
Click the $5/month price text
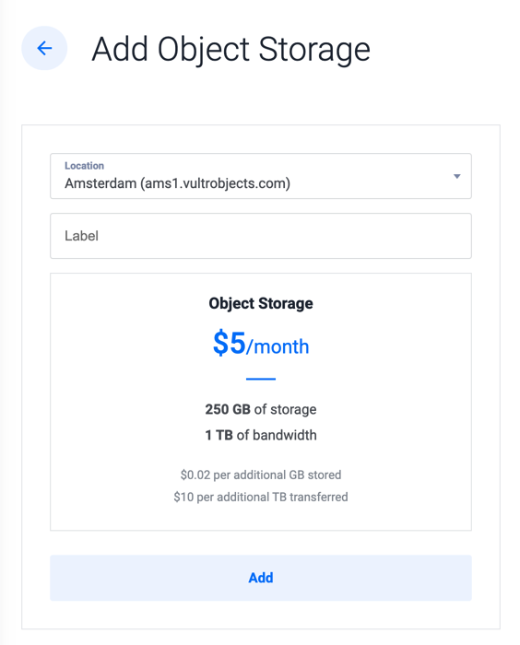click(x=261, y=343)
